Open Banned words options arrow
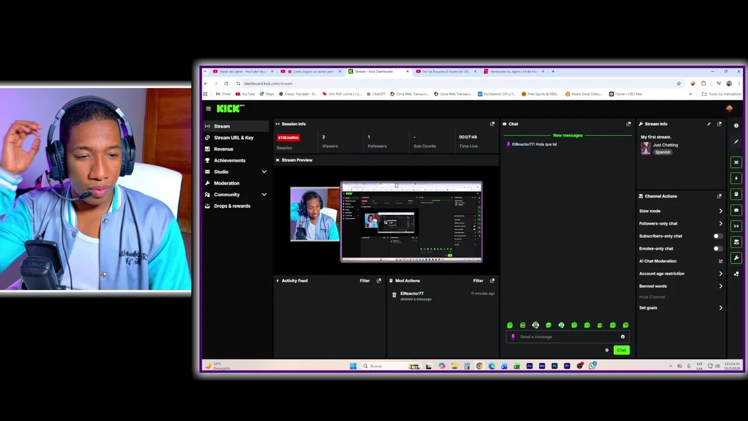Screen dimensions: 748x421 tap(721, 287)
